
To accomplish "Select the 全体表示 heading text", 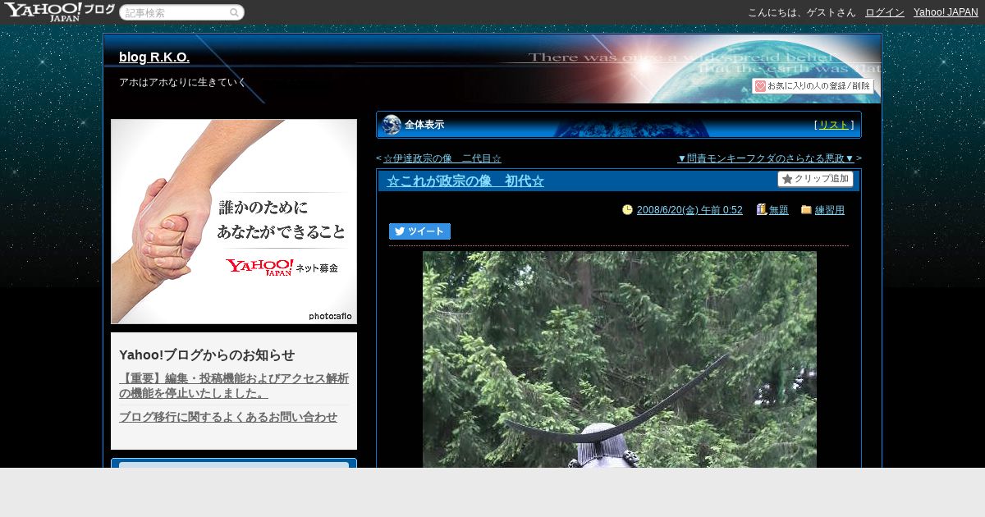I will (424, 125).
